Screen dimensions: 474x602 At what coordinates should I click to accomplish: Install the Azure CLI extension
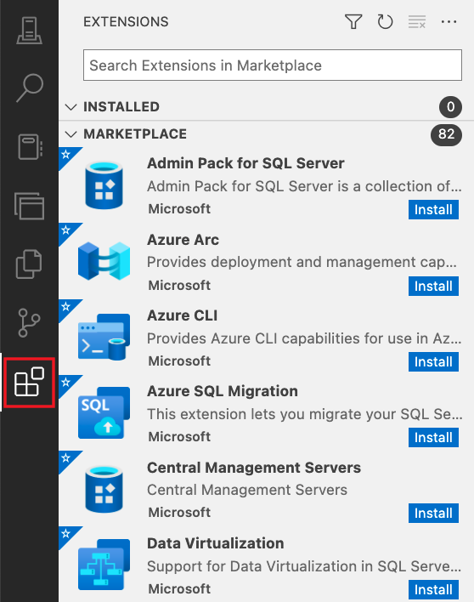(x=433, y=361)
